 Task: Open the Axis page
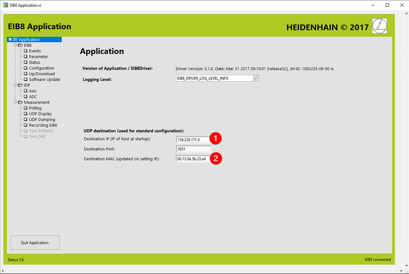[33, 91]
